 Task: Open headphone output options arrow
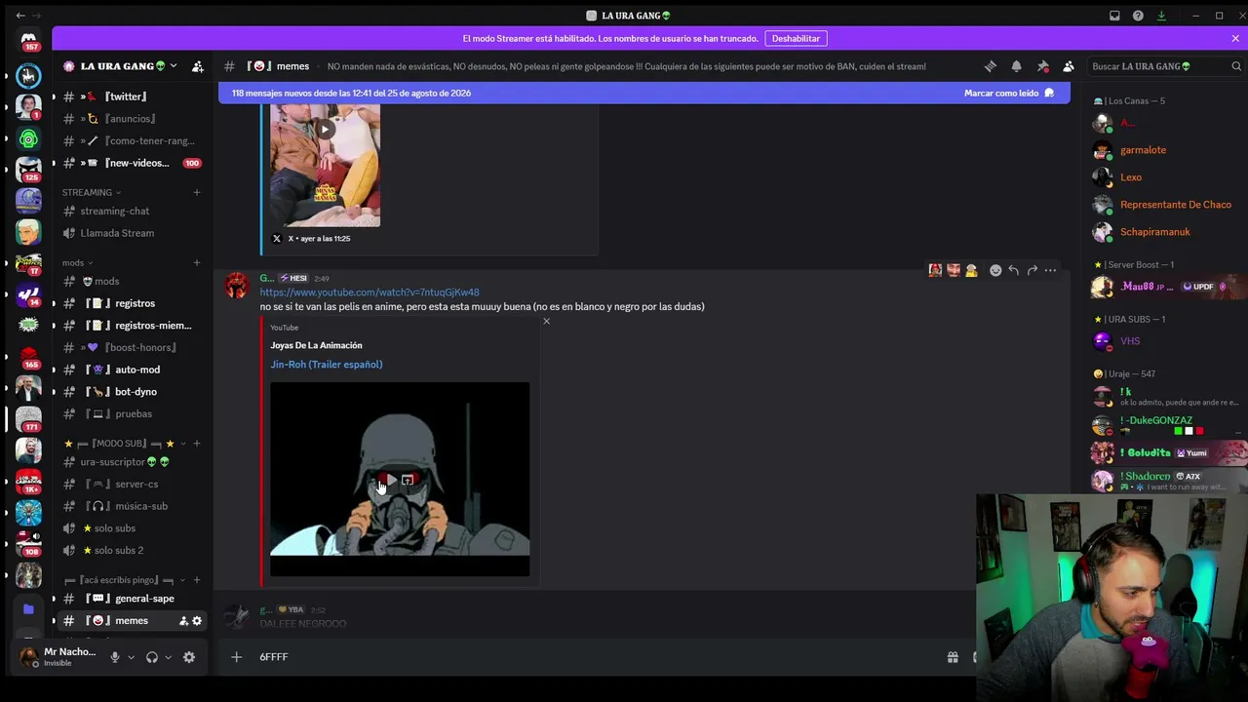169,657
